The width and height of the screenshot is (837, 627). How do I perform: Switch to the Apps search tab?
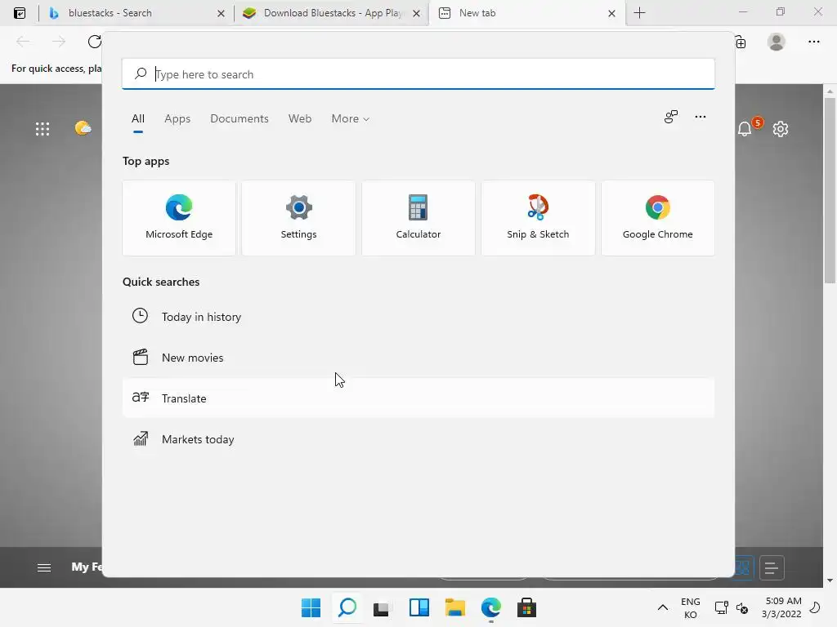177,119
